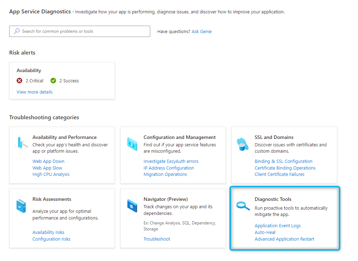This screenshot has width=358, height=261.
Task: Open Binding & SSL Configuration
Action: (283, 161)
